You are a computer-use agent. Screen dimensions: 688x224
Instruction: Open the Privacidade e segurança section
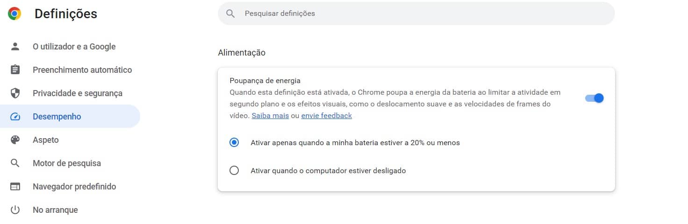(x=78, y=93)
